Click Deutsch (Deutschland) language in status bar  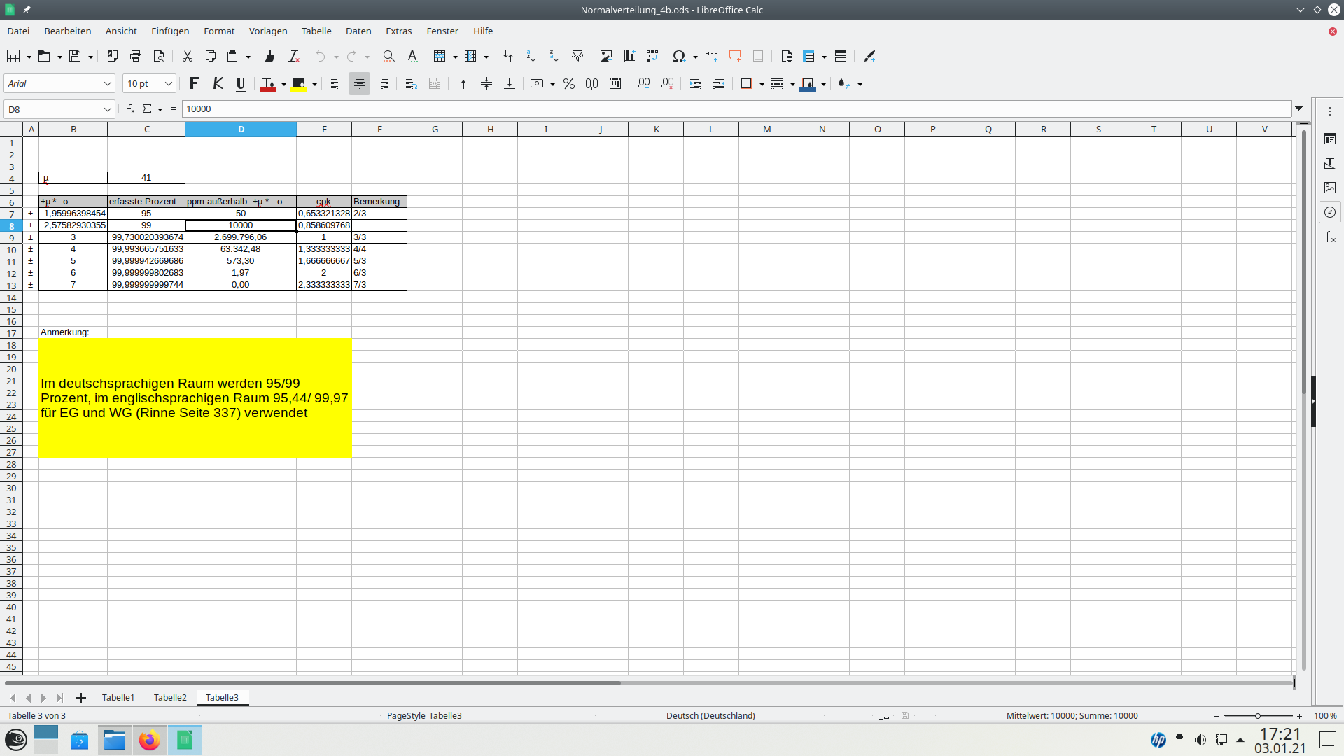(x=710, y=715)
